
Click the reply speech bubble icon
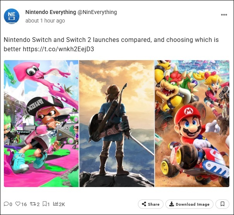point(6,204)
